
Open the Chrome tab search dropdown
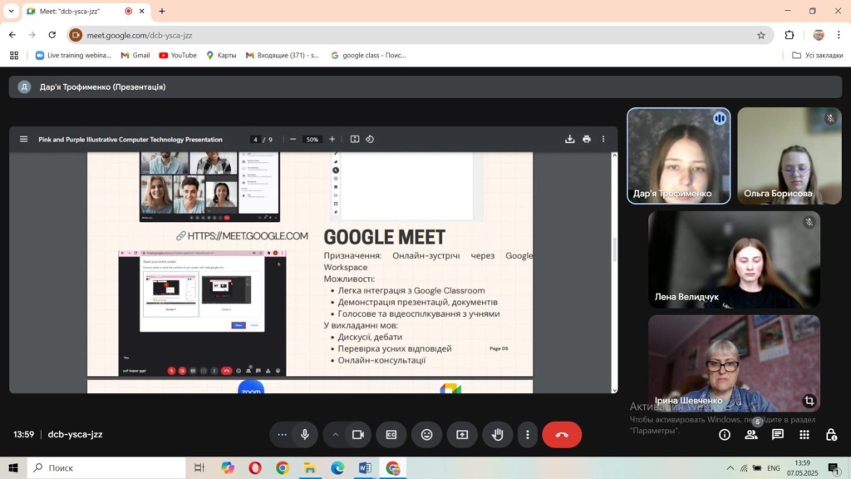pos(11,11)
